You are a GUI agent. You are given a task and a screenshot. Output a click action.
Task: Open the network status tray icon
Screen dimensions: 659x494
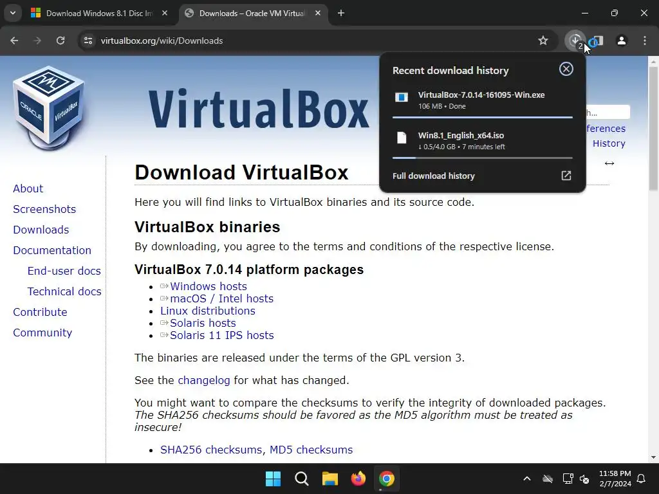click(568, 479)
